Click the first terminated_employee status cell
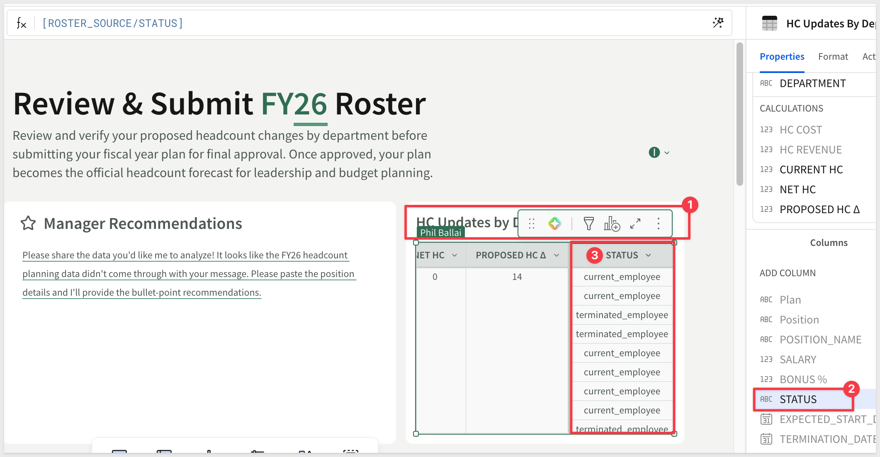Image resolution: width=880 pixels, height=457 pixels. (622, 315)
